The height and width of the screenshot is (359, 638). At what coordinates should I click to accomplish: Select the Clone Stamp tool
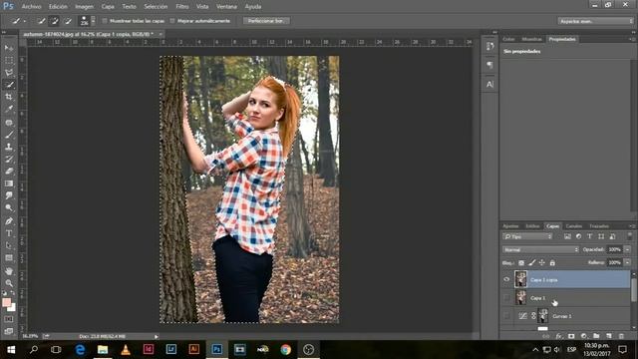click(x=9, y=147)
